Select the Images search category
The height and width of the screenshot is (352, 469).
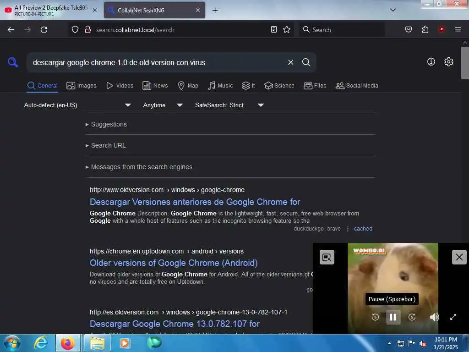pos(82,86)
